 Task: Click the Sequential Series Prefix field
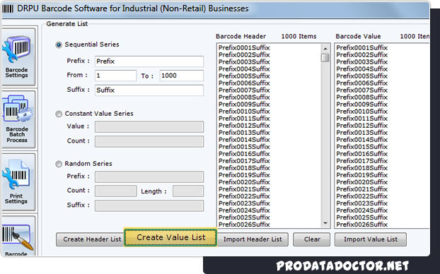[x=149, y=61]
